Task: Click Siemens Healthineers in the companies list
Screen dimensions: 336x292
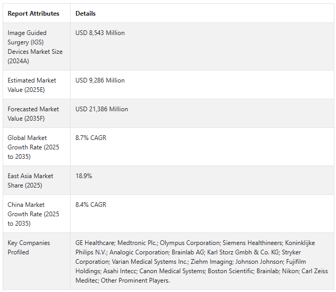Action: [x=253, y=243]
